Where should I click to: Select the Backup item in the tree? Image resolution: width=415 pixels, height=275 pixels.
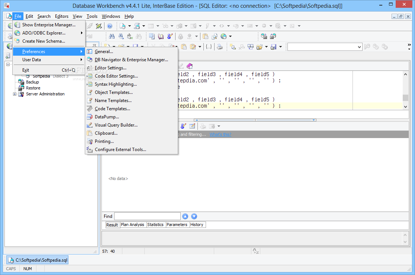[x=32, y=82]
